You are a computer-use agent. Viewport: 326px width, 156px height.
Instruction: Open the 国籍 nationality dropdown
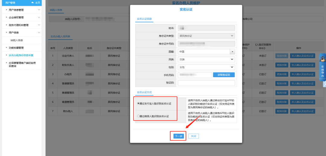[232, 52]
